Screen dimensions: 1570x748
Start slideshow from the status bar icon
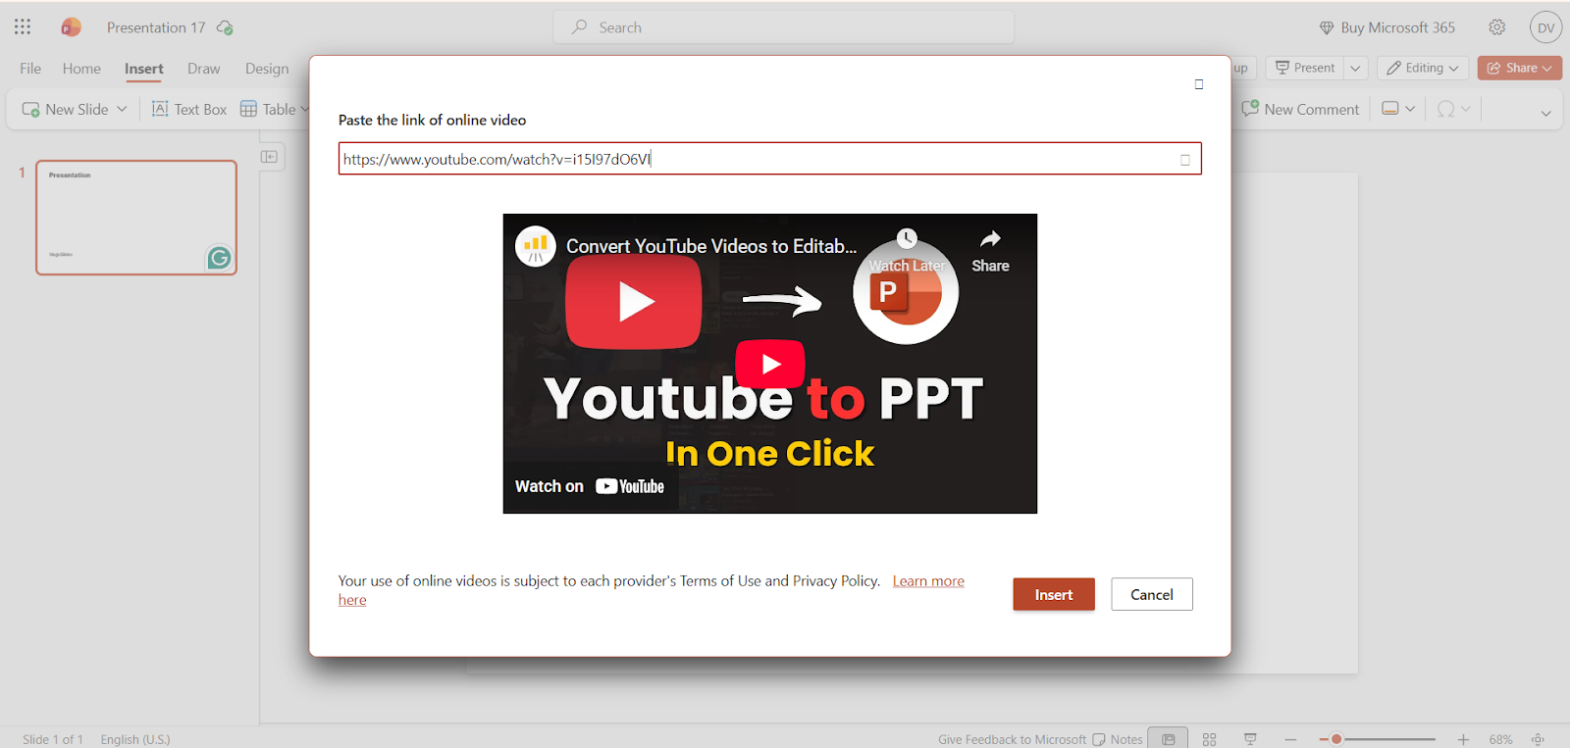[x=1250, y=739]
